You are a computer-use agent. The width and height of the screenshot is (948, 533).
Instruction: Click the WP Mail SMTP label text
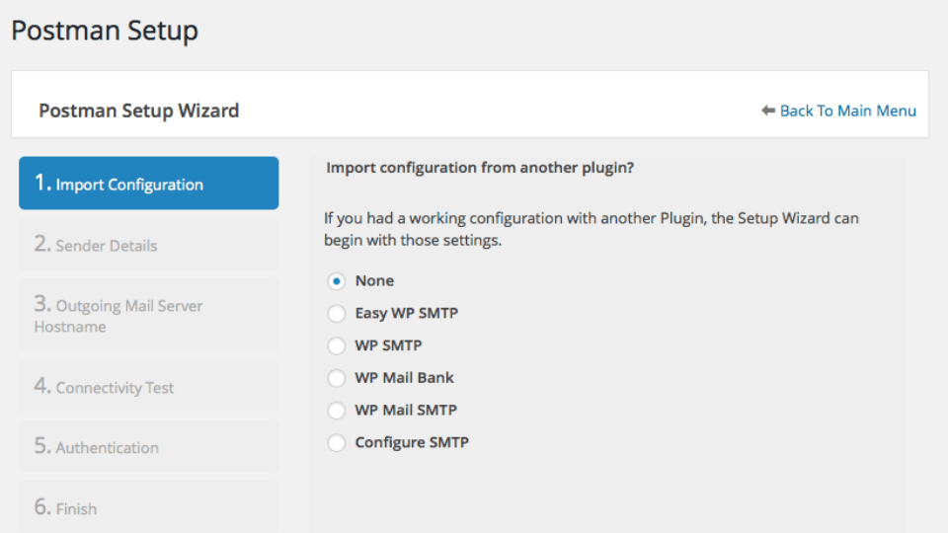pos(406,410)
